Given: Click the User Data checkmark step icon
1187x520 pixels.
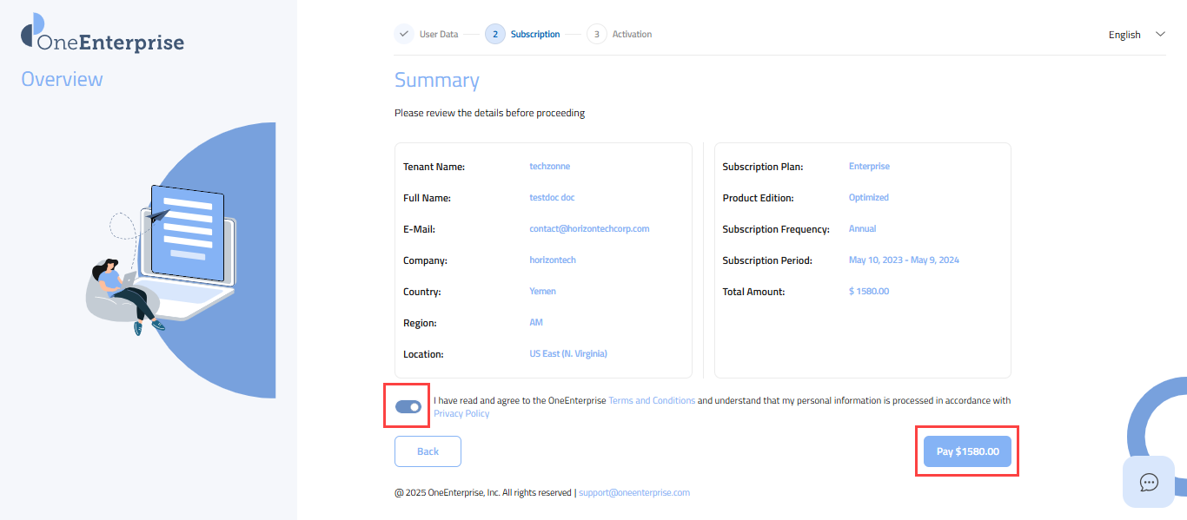Looking at the screenshot, I should point(404,34).
